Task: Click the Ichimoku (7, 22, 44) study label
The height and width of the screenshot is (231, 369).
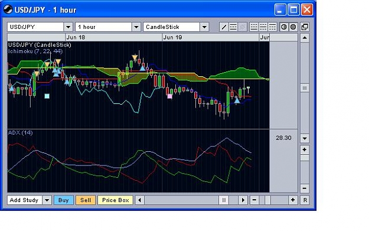Action: click(x=35, y=51)
